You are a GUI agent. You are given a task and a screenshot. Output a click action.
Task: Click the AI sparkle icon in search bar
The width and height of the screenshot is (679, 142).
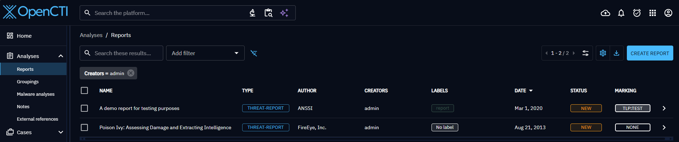[x=284, y=13]
